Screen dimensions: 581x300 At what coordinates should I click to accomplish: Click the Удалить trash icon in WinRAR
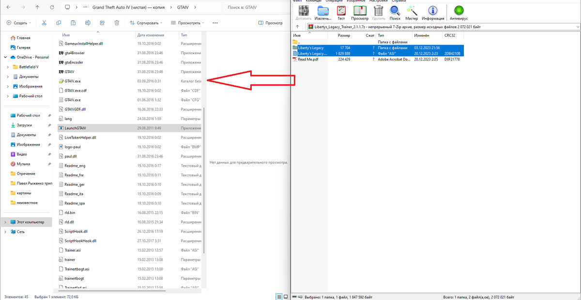(379, 12)
